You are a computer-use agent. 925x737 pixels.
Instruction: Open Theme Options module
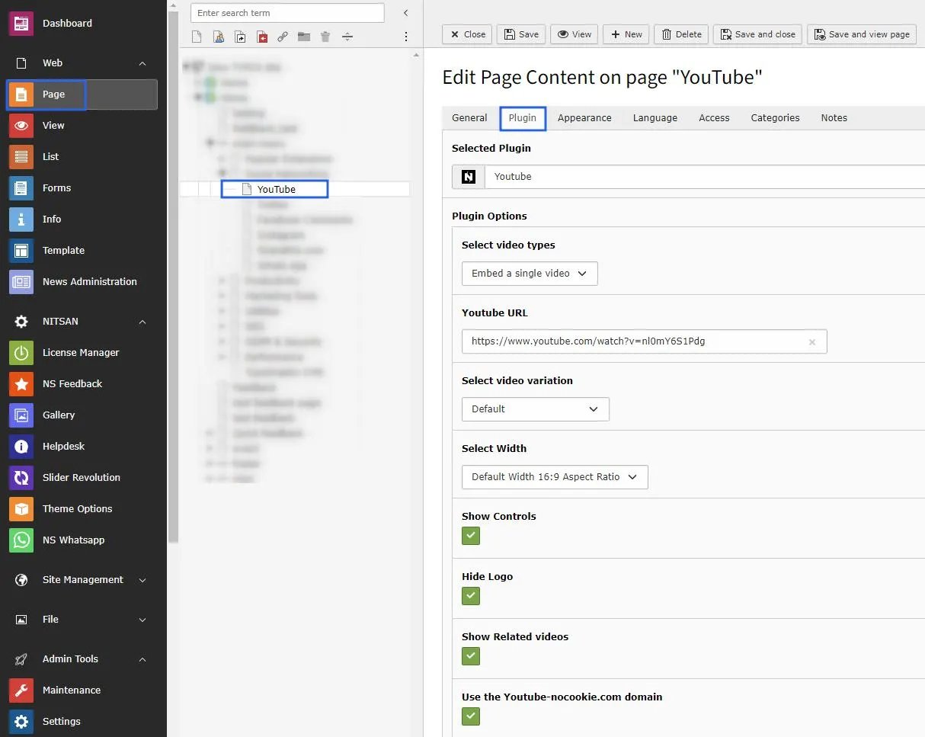(x=83, y=509)
